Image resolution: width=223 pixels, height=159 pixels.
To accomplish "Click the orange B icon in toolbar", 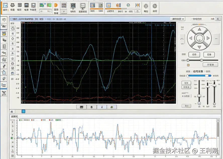I will point(56,5).
